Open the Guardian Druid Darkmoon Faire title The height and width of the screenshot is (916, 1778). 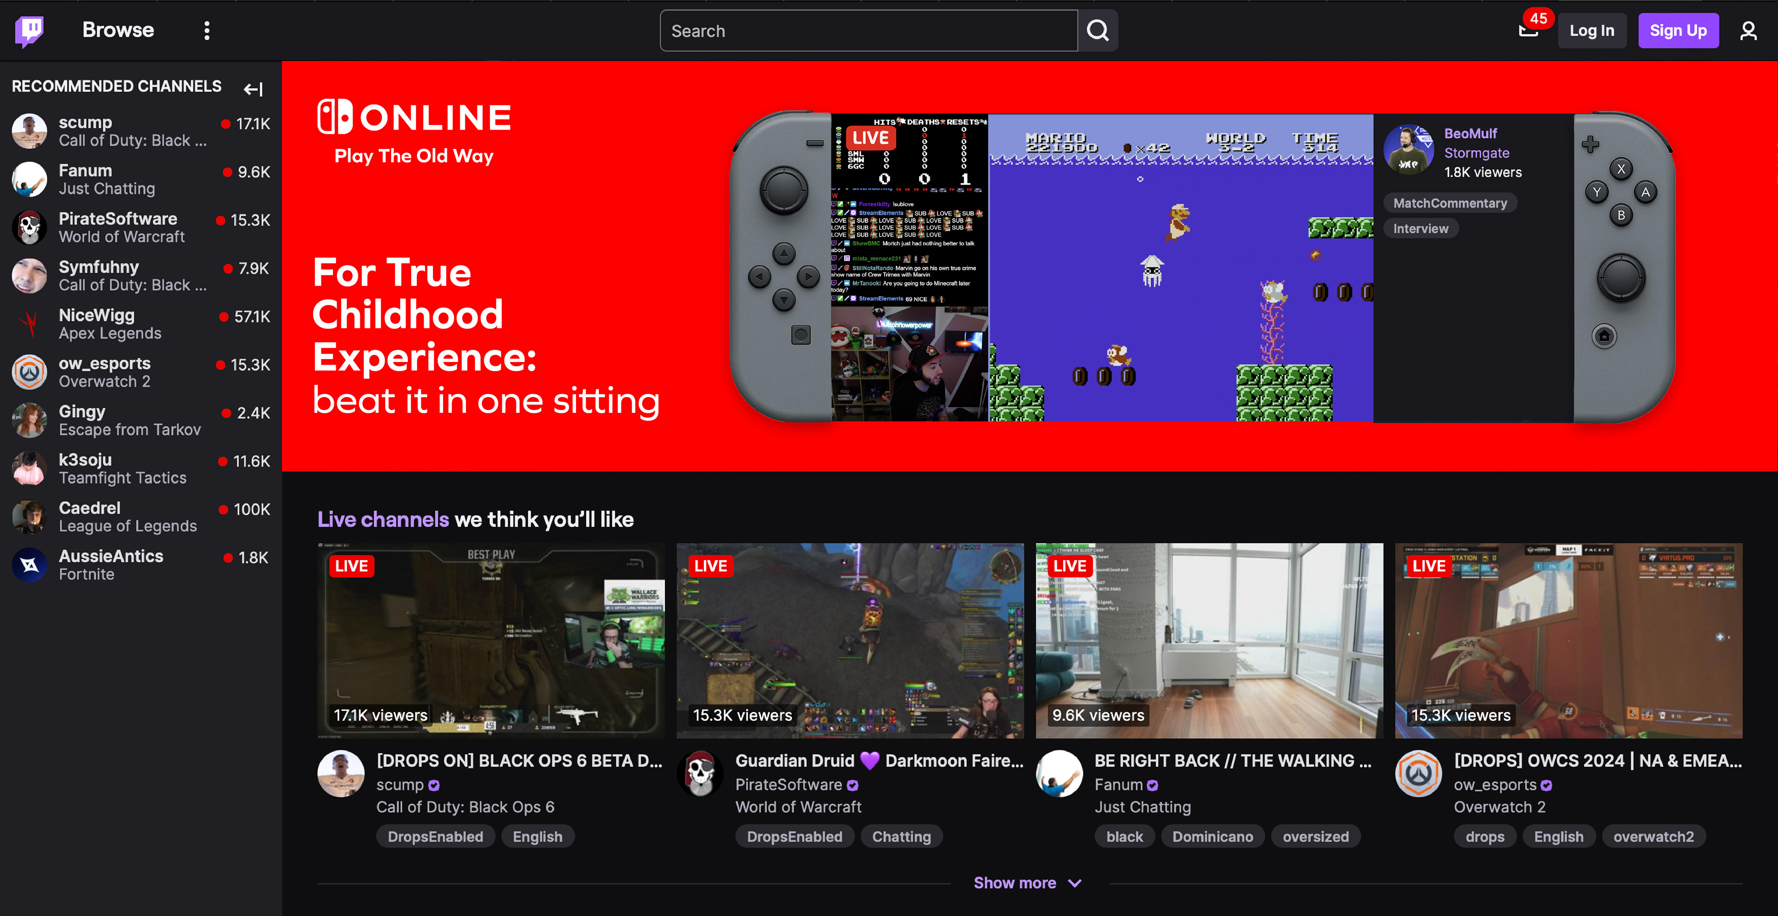[x=879, y=761]
